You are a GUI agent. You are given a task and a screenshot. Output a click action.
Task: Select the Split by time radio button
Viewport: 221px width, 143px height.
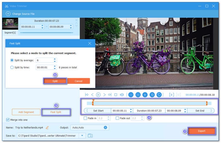(x=12, y=67)
